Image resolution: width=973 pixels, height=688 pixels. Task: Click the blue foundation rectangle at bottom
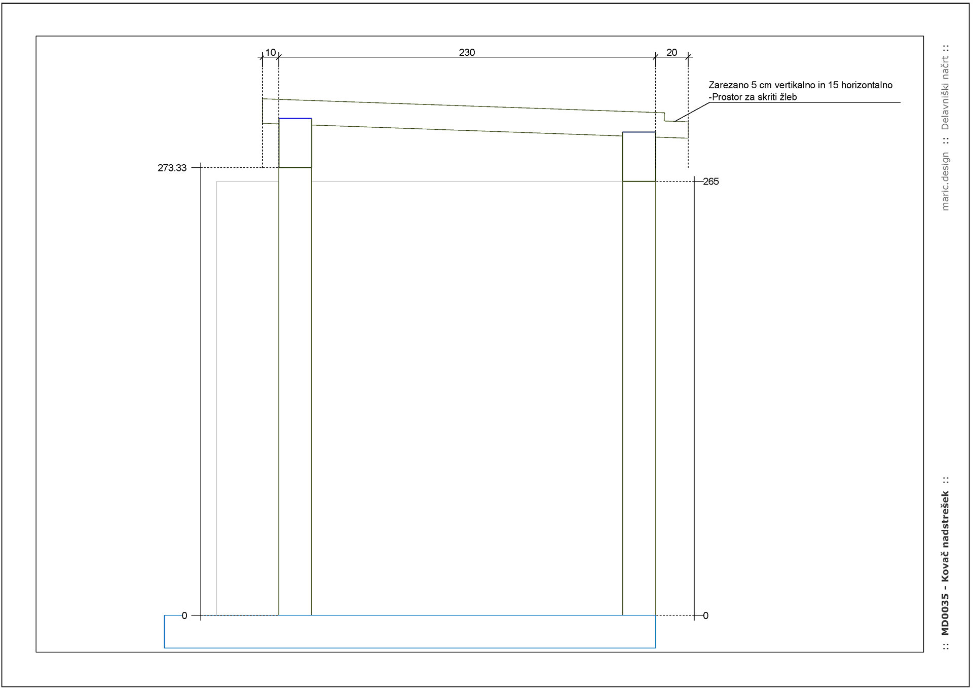click(409, 632)
